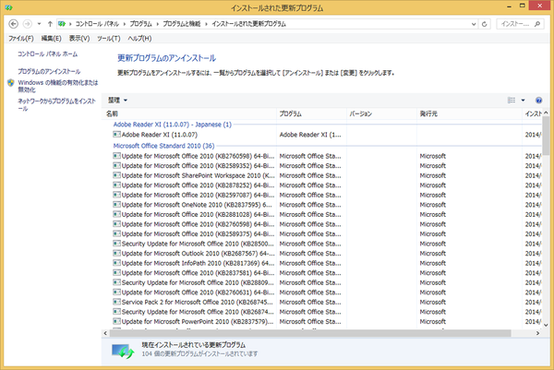Click icon of PowerPoint 2010 update row

(x=116, y=321)
